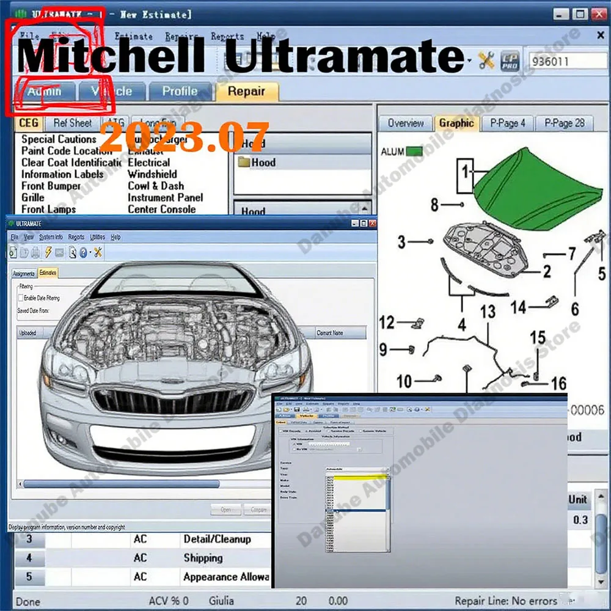Select 'Instrument Panel' in category list
The height and width of the screenshot is (611, 611).
tap(166, 197)
